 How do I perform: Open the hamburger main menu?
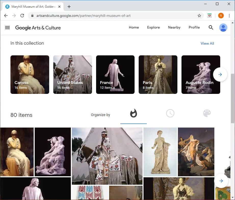point(7,28)
